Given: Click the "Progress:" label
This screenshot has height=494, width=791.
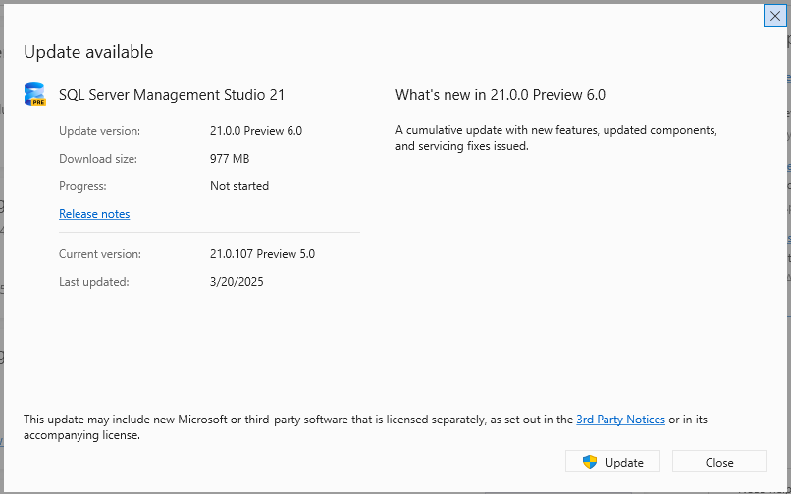Looking at the screenshot, I should click(82, 186).
